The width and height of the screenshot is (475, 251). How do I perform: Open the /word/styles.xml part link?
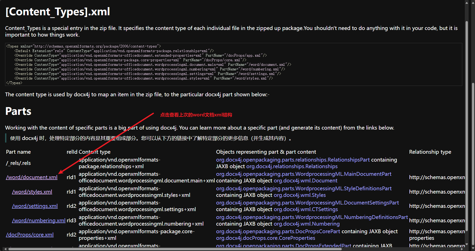coord(32,192)
